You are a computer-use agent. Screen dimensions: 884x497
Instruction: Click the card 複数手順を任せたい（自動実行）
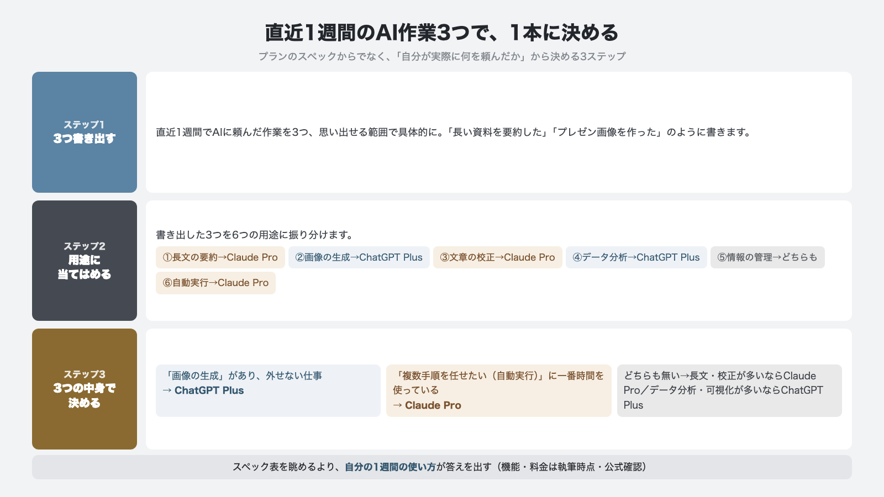click(x=499, y=390)
